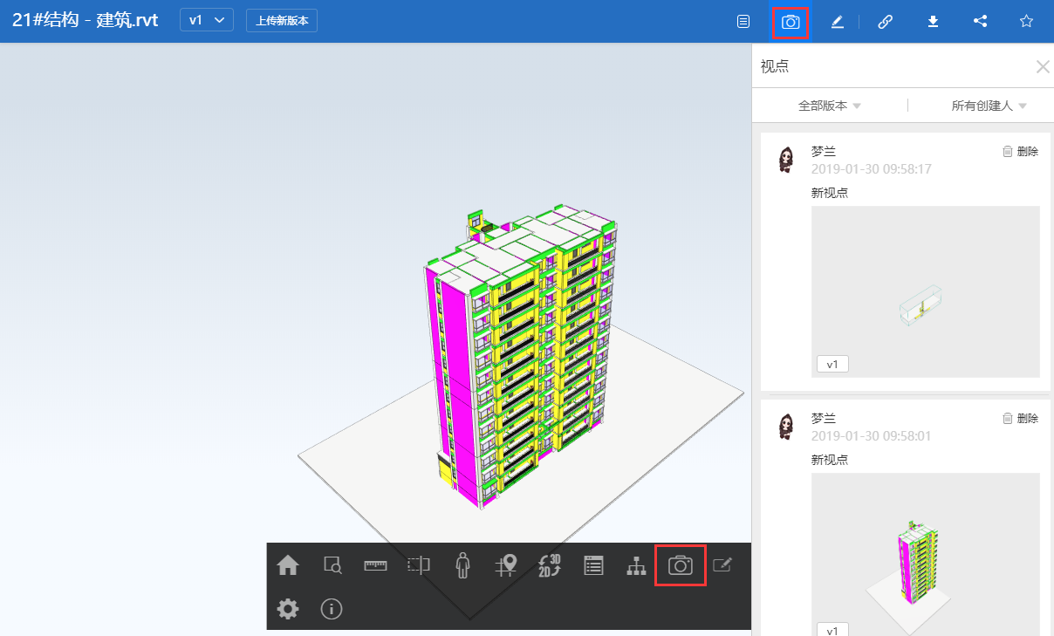
Task: Close the 视点 panel
Action: pyautogui.click(x=1042, y=66)
